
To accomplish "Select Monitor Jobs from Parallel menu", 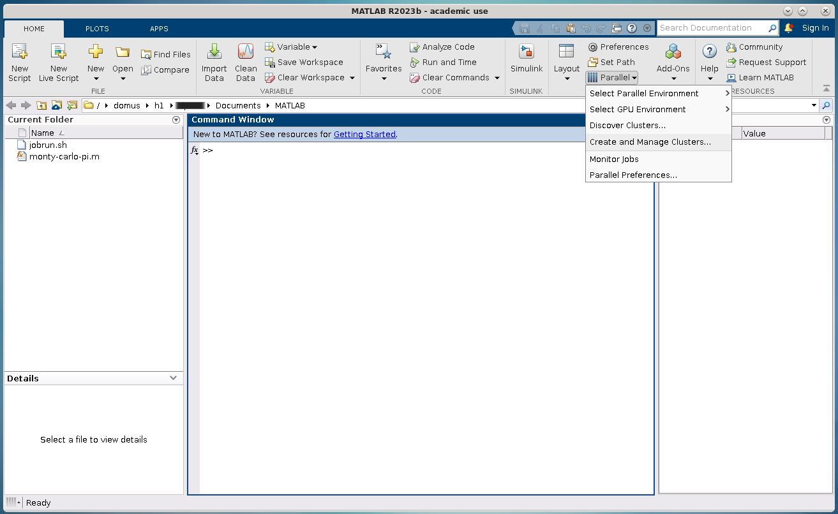I will (614, 159).
